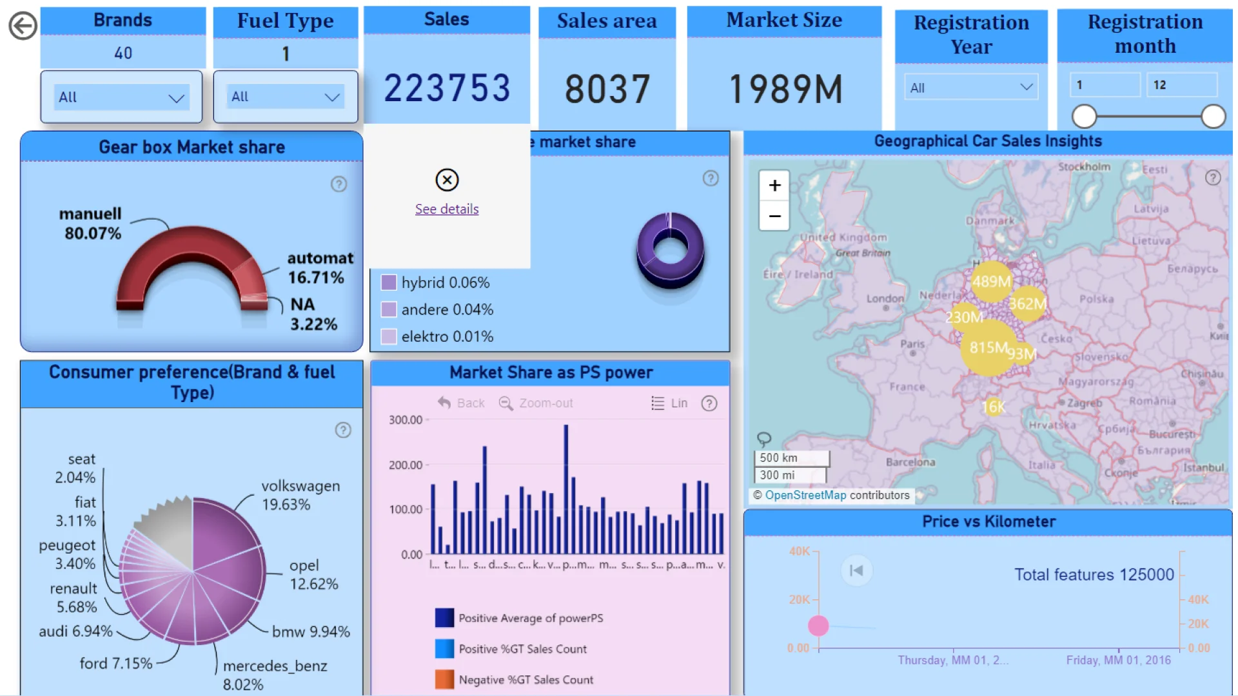Click manuell 80.07% gearbox label
This screenshot has height=696, width=1238.
[91, 223]
